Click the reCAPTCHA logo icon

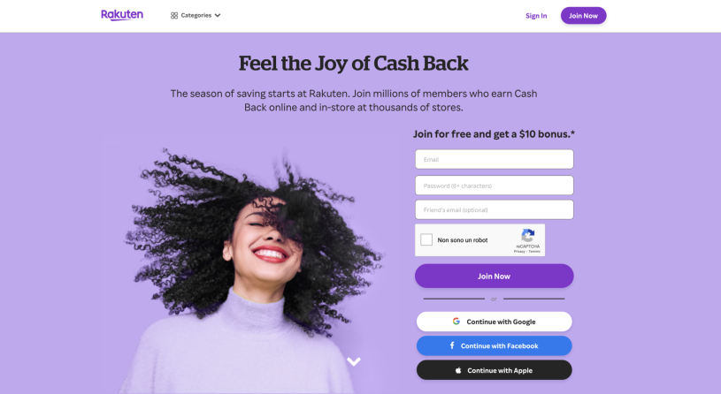pyautogui.click(x=528, y=236)
